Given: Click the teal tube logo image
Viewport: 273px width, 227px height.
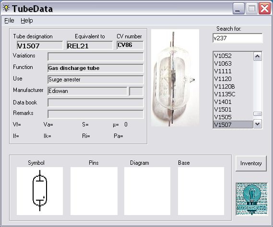Looking at the screenshot, I should click(251, 199).
